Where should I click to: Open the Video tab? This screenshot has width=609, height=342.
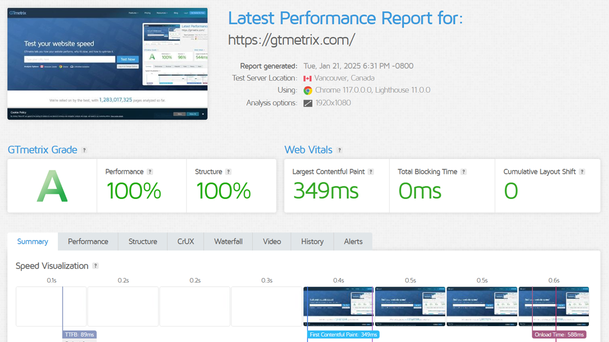coord(271,241)
